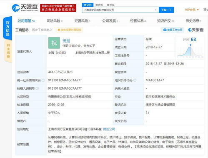208x158 pixels.
Task: Open the VIP会员 dropdown menu
Action: (192, 10)
